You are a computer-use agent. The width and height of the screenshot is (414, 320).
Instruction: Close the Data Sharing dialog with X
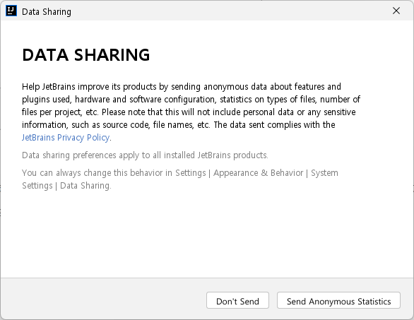pyautogui.click(x=396, y=11)
